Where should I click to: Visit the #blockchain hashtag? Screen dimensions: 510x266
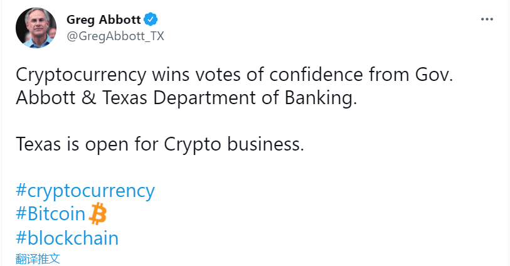point(66,238)
